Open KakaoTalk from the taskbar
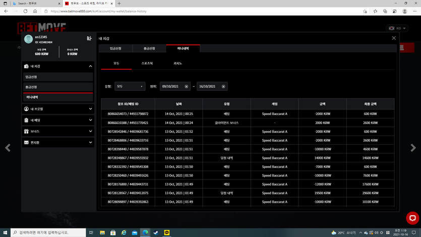 click(167, 232)
